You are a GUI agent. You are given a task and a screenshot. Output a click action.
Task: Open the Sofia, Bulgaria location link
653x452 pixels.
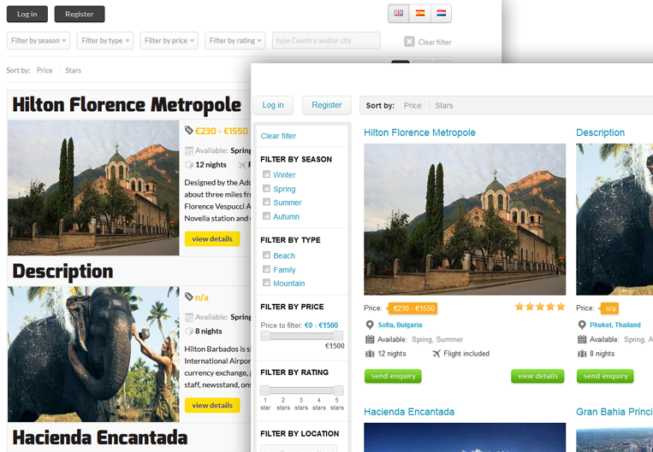[x=400, y=325]
